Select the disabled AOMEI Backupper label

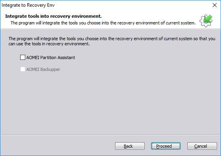point(43,69)
